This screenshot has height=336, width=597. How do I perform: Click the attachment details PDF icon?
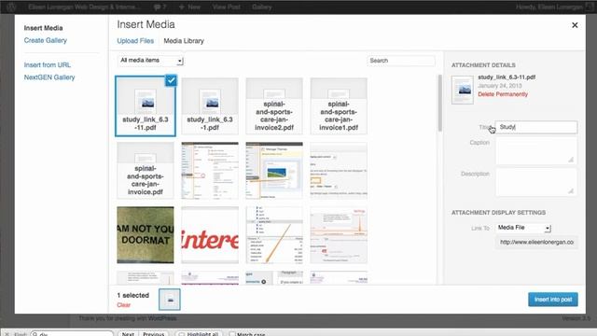click(463, 90)
